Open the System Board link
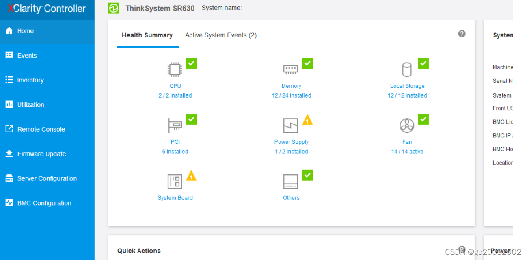The image size is (527, 260). [175, 198]
